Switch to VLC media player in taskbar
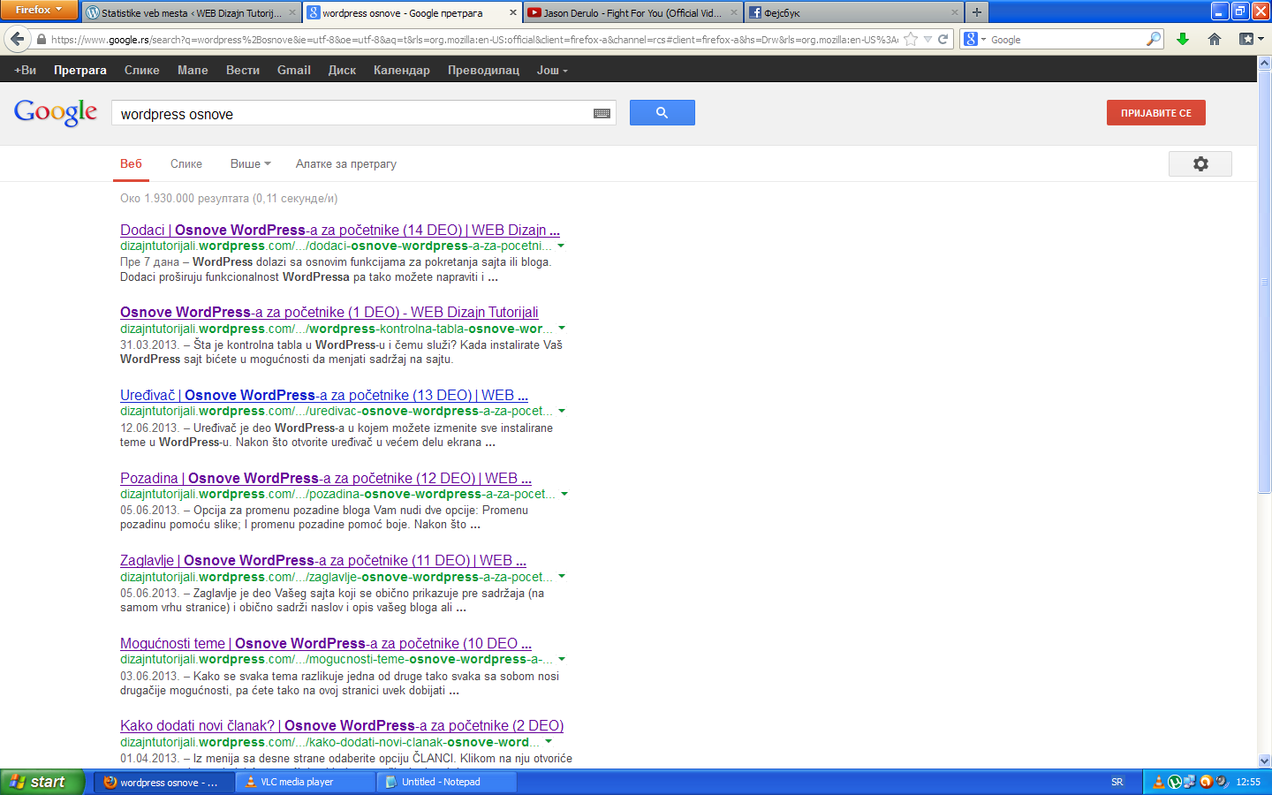This screenshot has width=1272, height=795. click(x=306, y=782)
